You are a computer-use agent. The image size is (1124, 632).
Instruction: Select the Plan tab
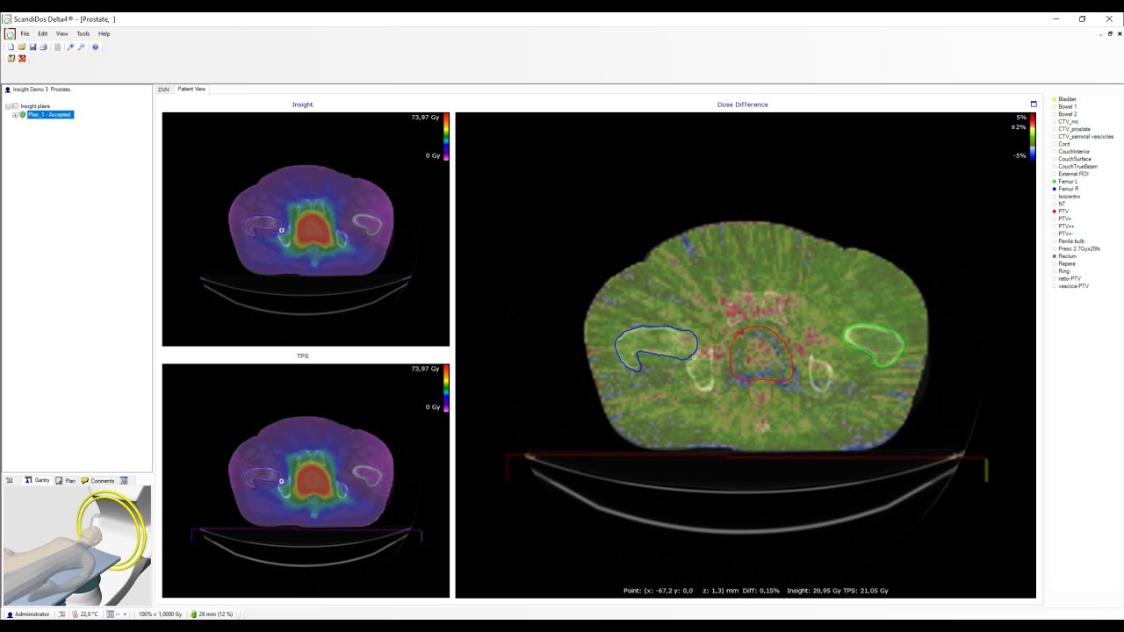pos(65,481)
